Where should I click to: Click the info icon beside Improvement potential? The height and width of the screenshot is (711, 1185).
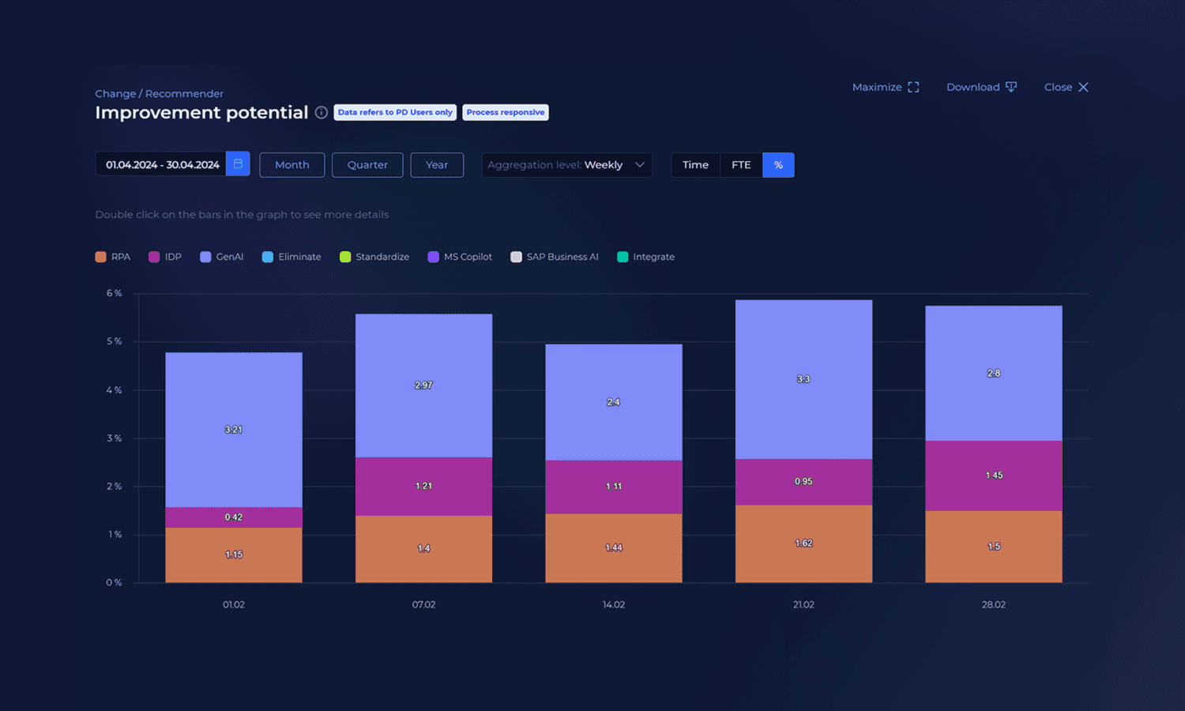click(321, 113)
